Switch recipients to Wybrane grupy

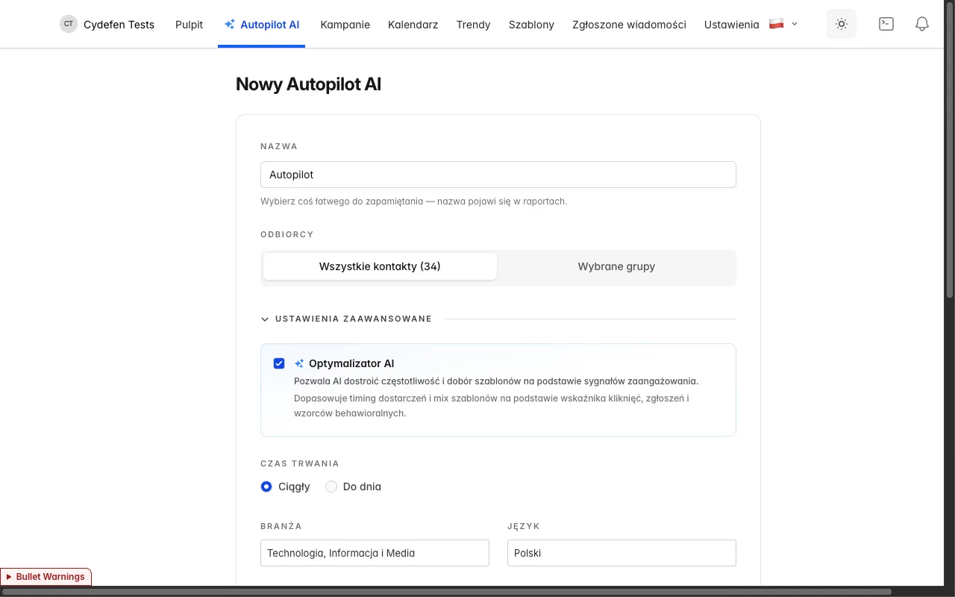[x=616, y=266]
